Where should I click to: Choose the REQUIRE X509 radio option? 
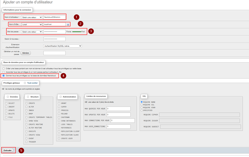(x=141, y=108)
